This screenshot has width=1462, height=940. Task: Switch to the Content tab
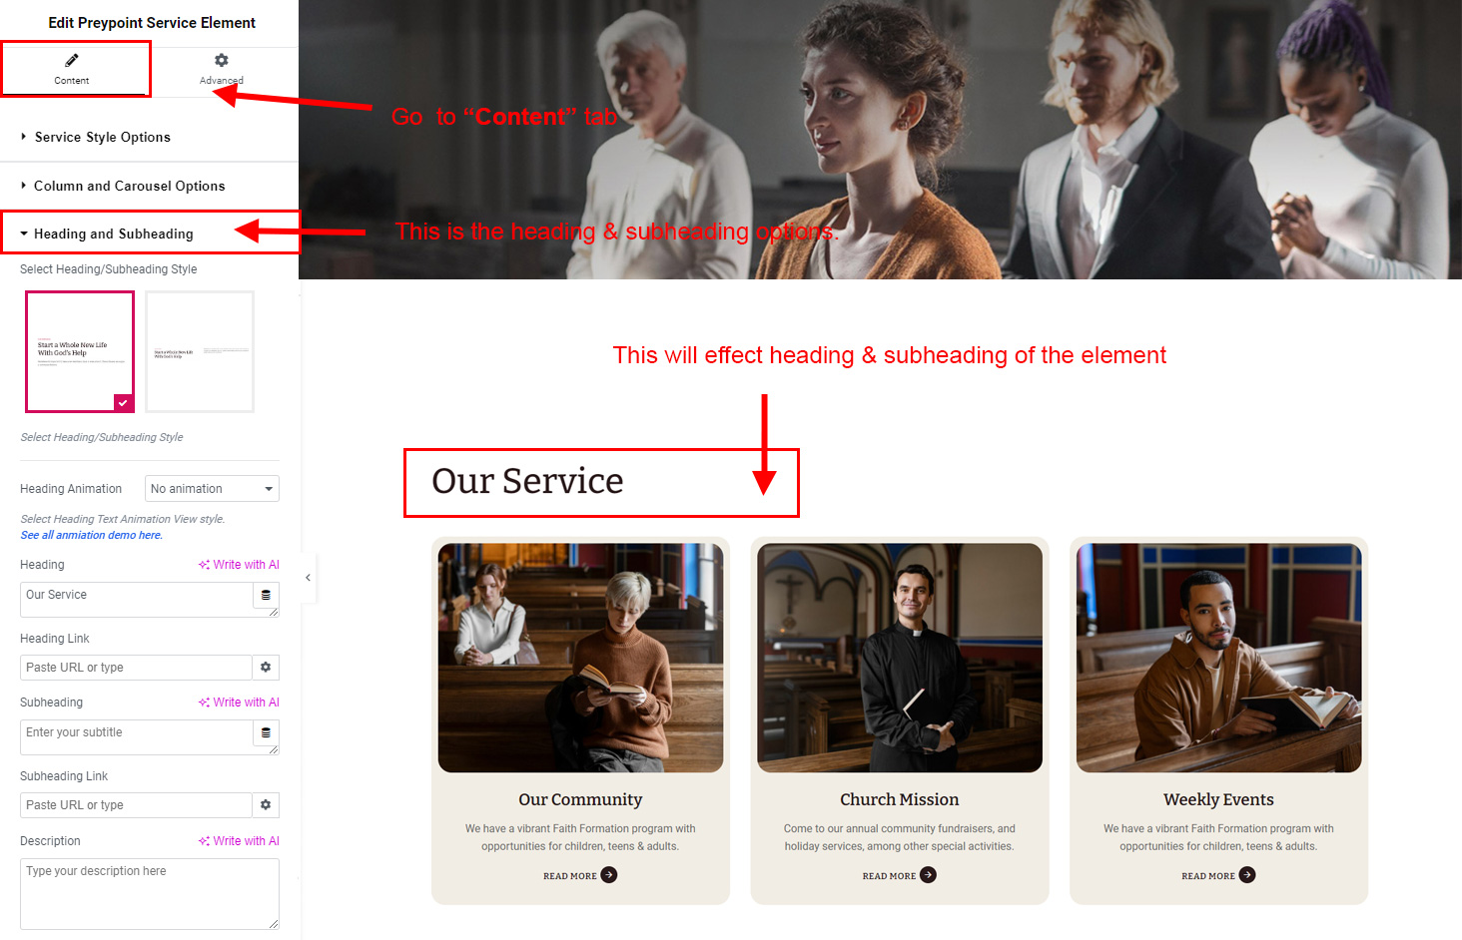pyautogui.click(x=72, y=69)
